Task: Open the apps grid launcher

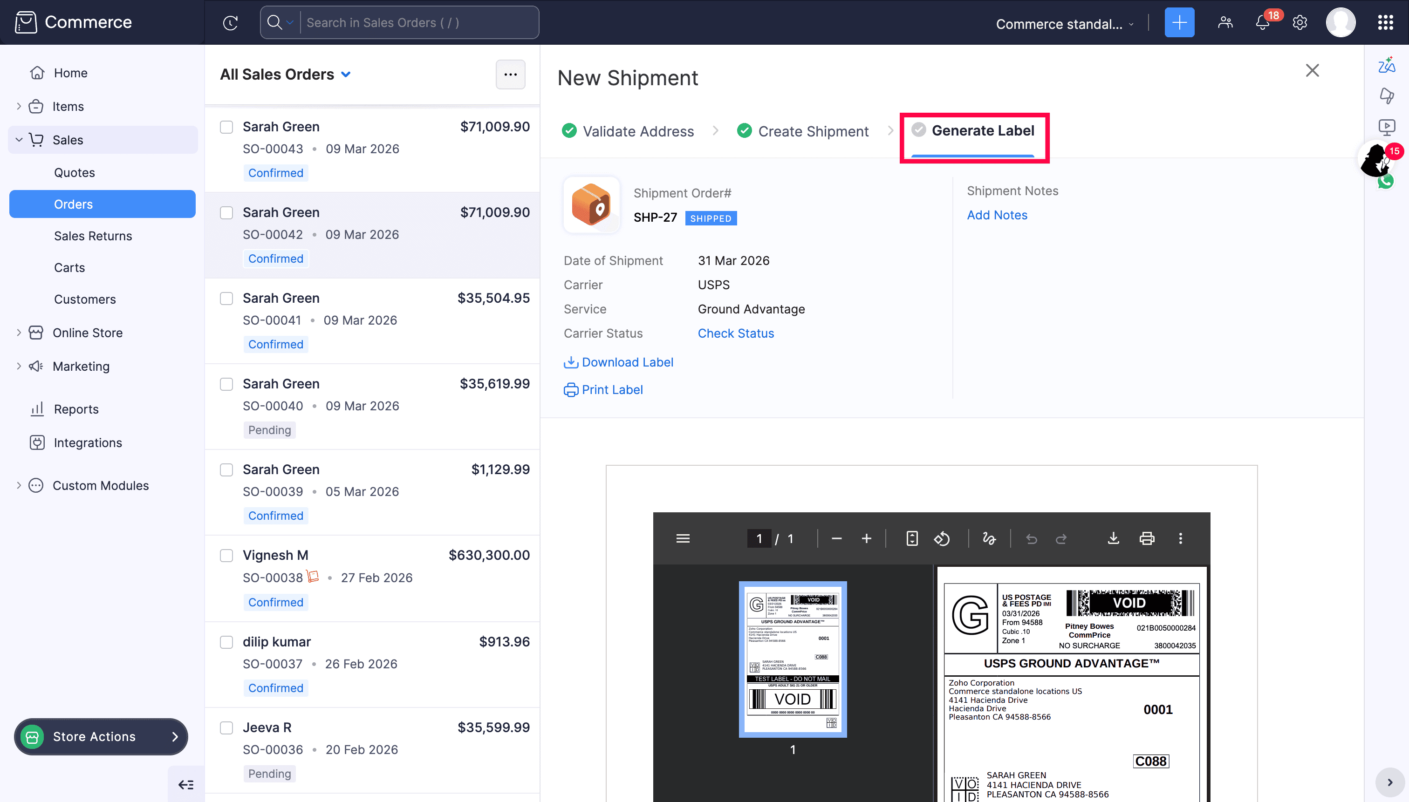Action: coord(1385,22)
